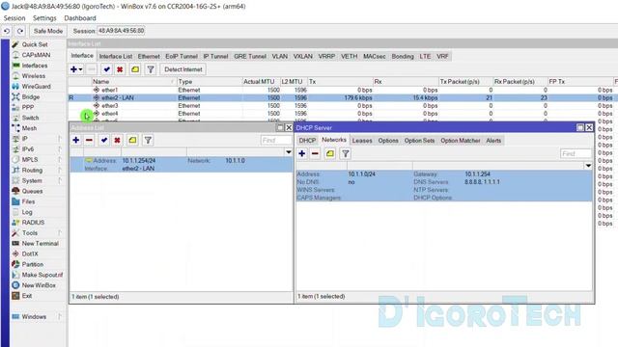Open Dashboard menu
Viewport: 618px width, 347px height.
[x=80, y=18]
